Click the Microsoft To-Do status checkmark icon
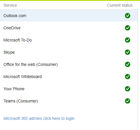140x130 pixels. [128, 40]
